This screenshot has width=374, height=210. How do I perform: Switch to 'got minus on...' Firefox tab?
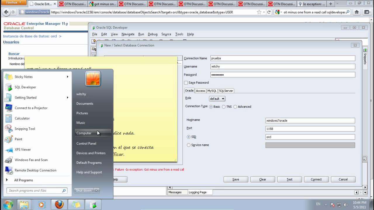[102, 4]
